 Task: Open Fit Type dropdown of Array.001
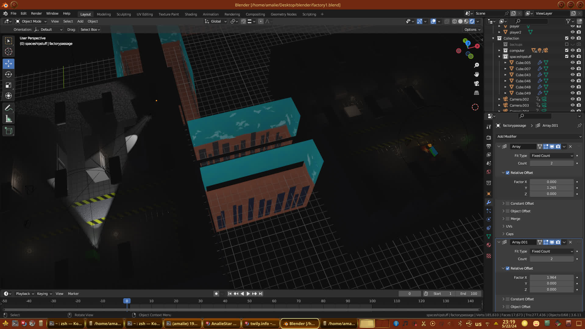(x=552, y=251)
